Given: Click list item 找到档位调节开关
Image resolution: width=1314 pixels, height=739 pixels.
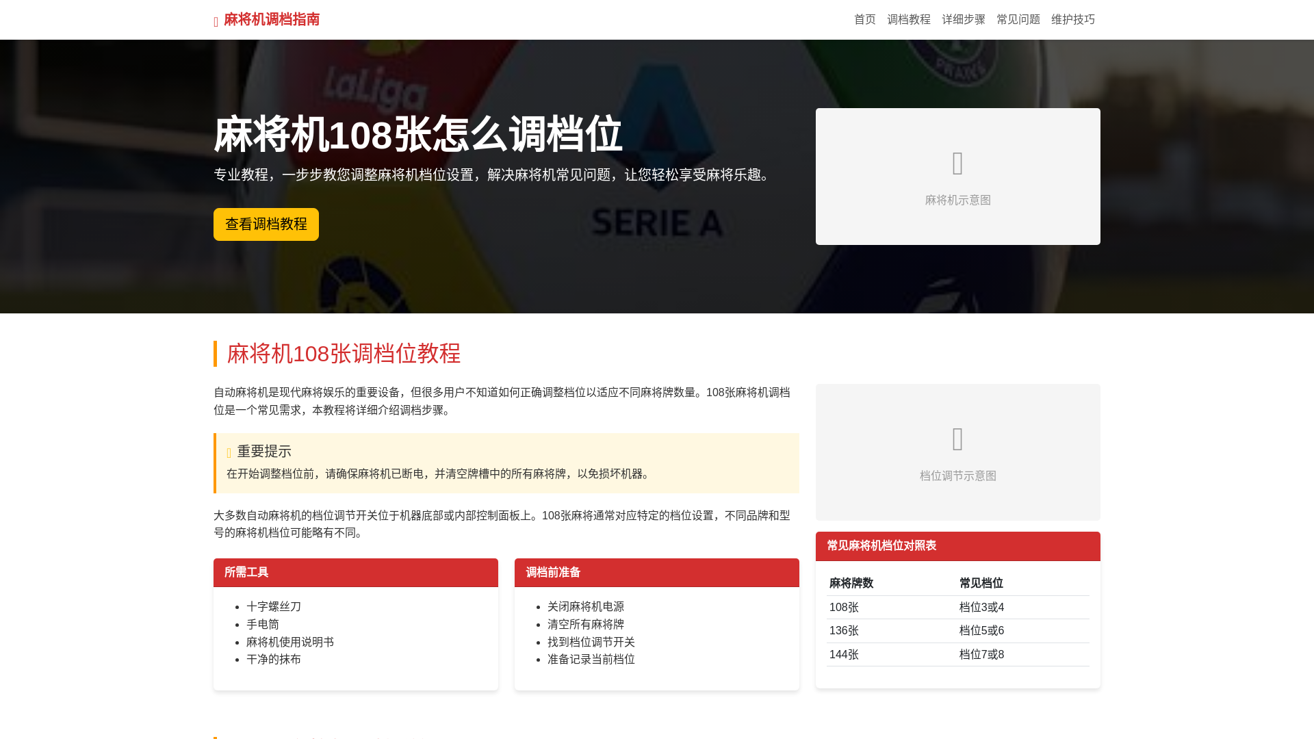Looking at the screenshot, I should 591,643.
